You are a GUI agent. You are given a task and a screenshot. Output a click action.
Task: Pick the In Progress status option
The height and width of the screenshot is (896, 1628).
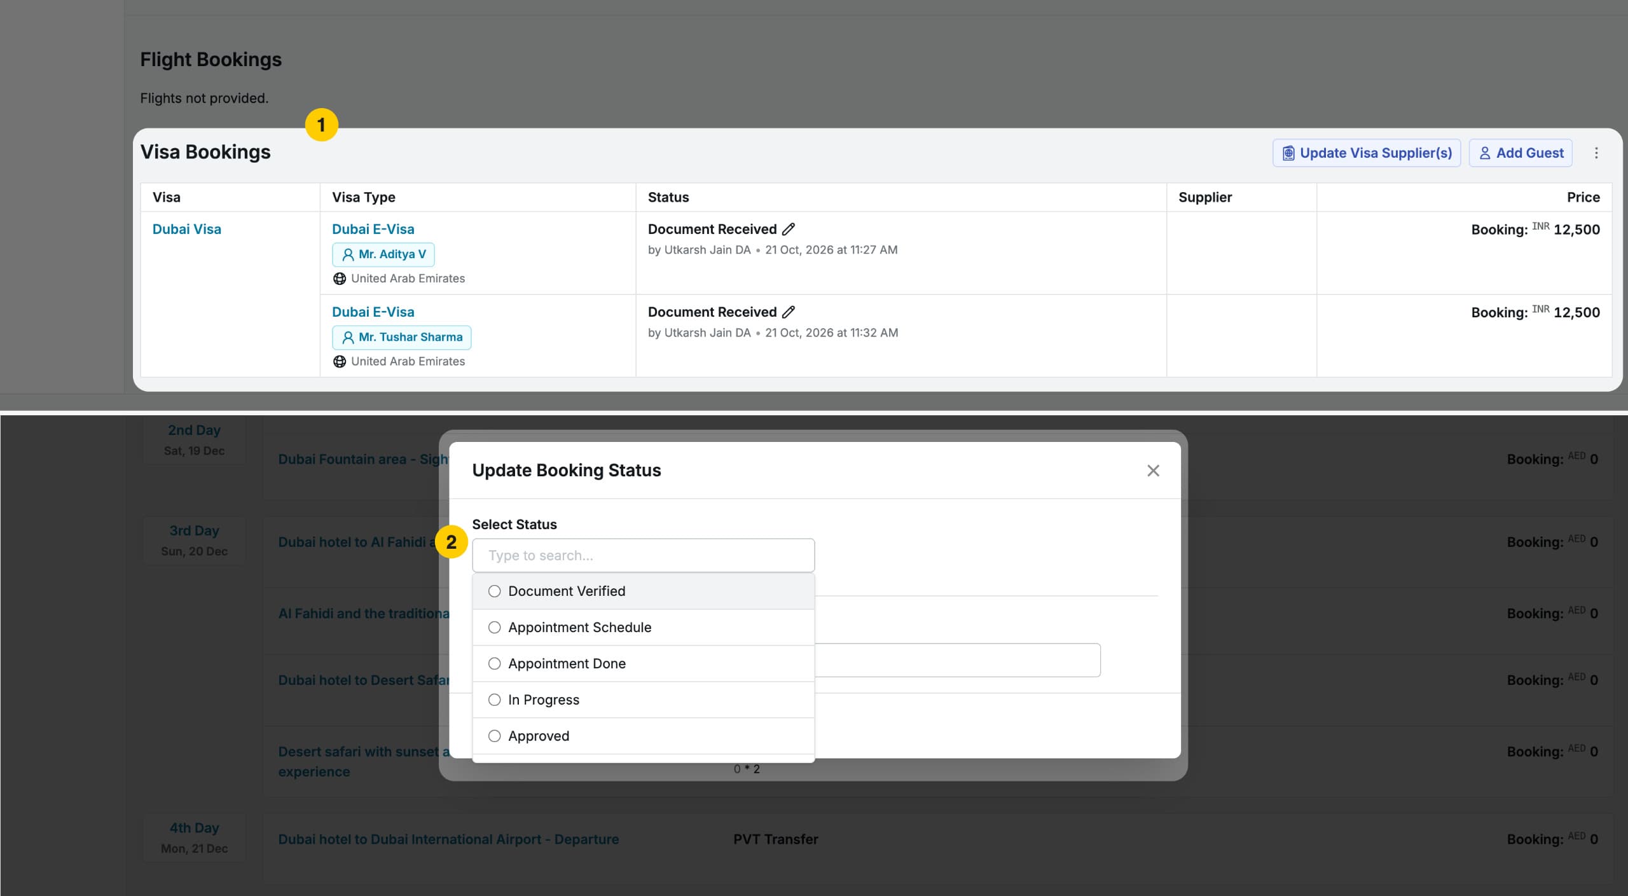pos(643,700)
